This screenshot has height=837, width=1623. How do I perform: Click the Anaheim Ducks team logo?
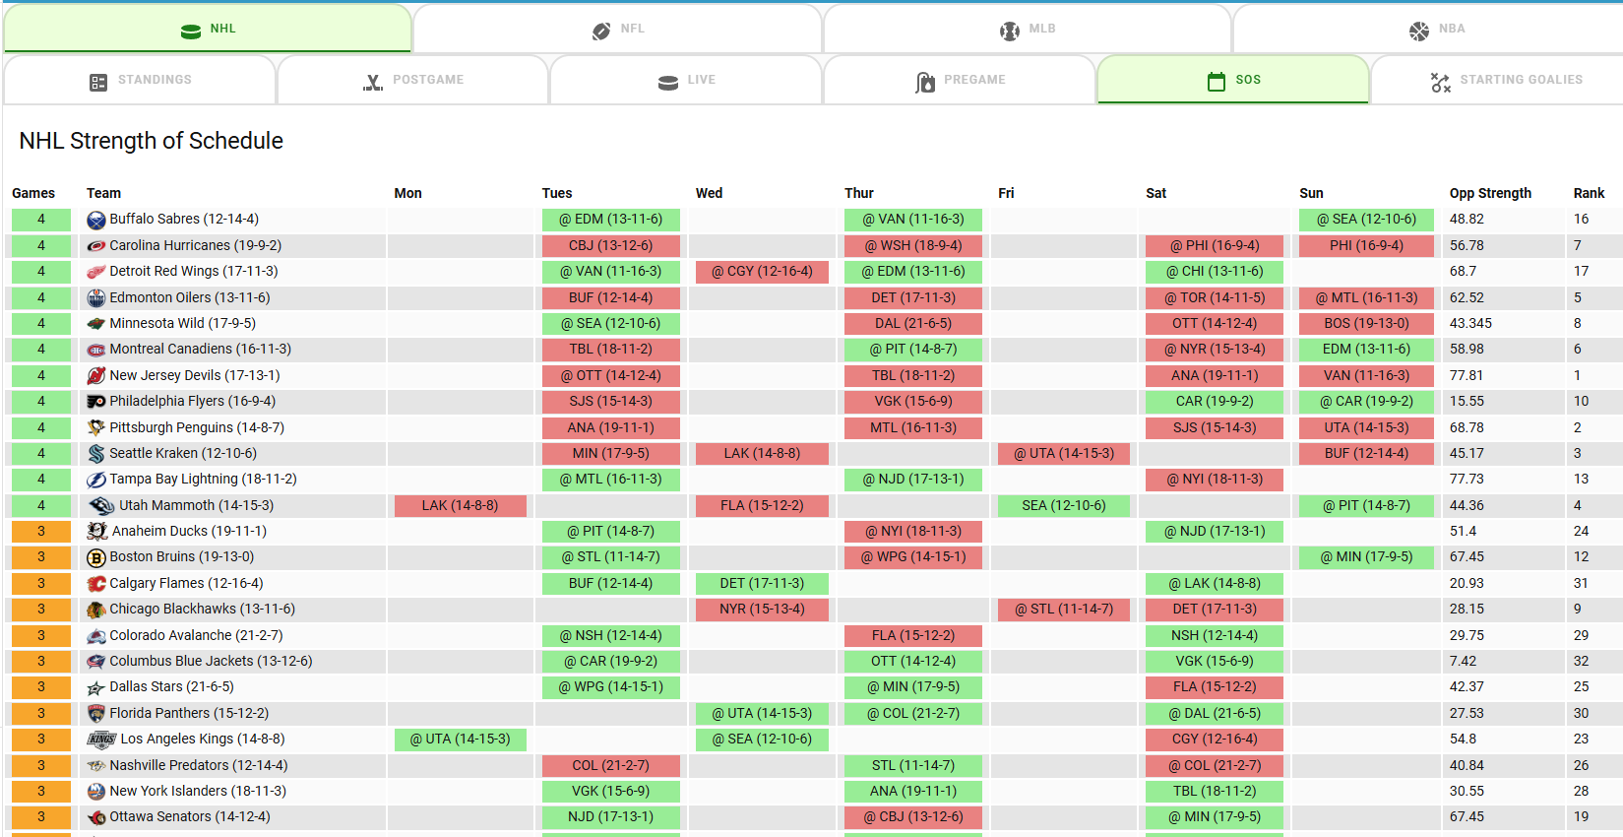97,532
